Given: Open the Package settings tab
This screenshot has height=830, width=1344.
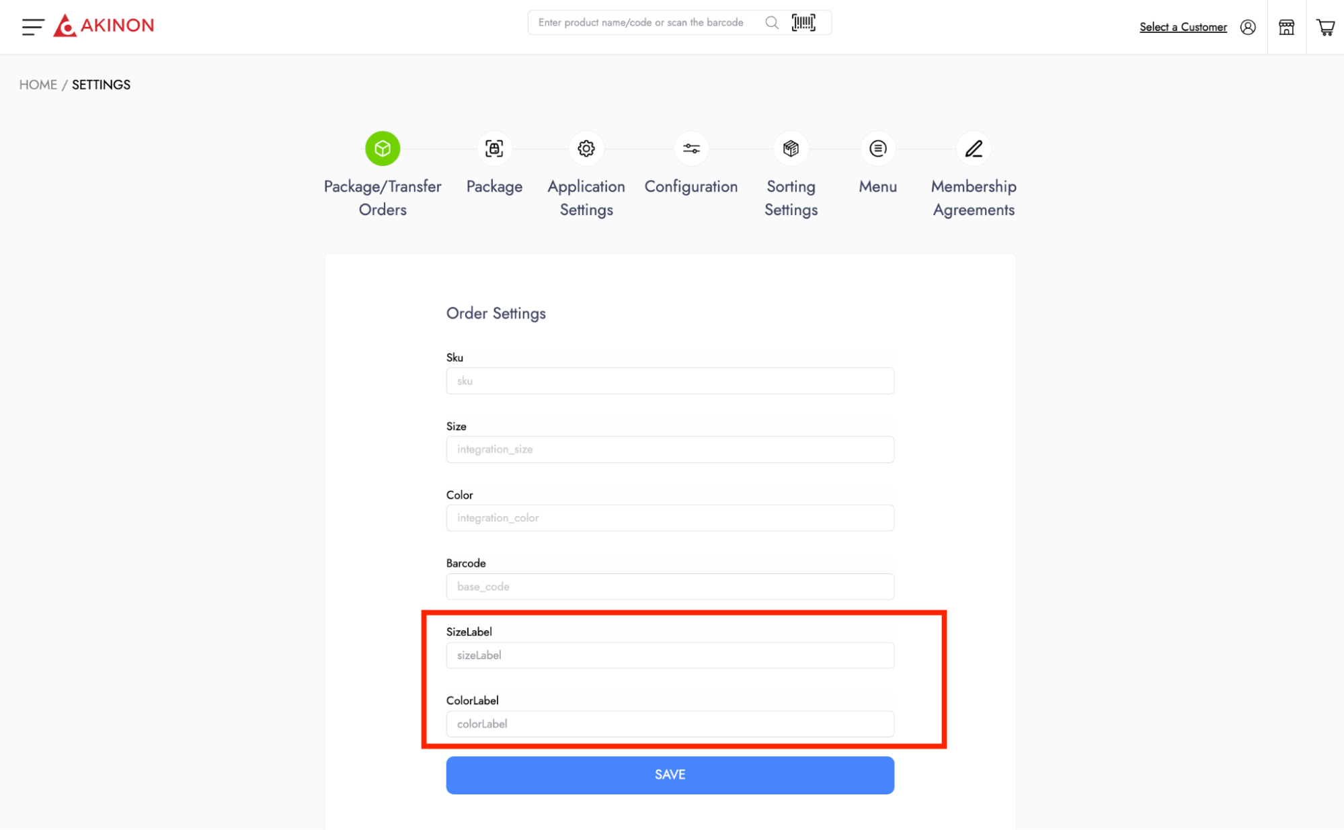Looking at the screenshot, I should (494, 149).
